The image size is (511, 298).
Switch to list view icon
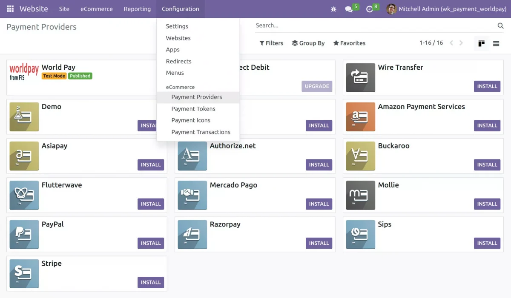(x=496, y=43)
